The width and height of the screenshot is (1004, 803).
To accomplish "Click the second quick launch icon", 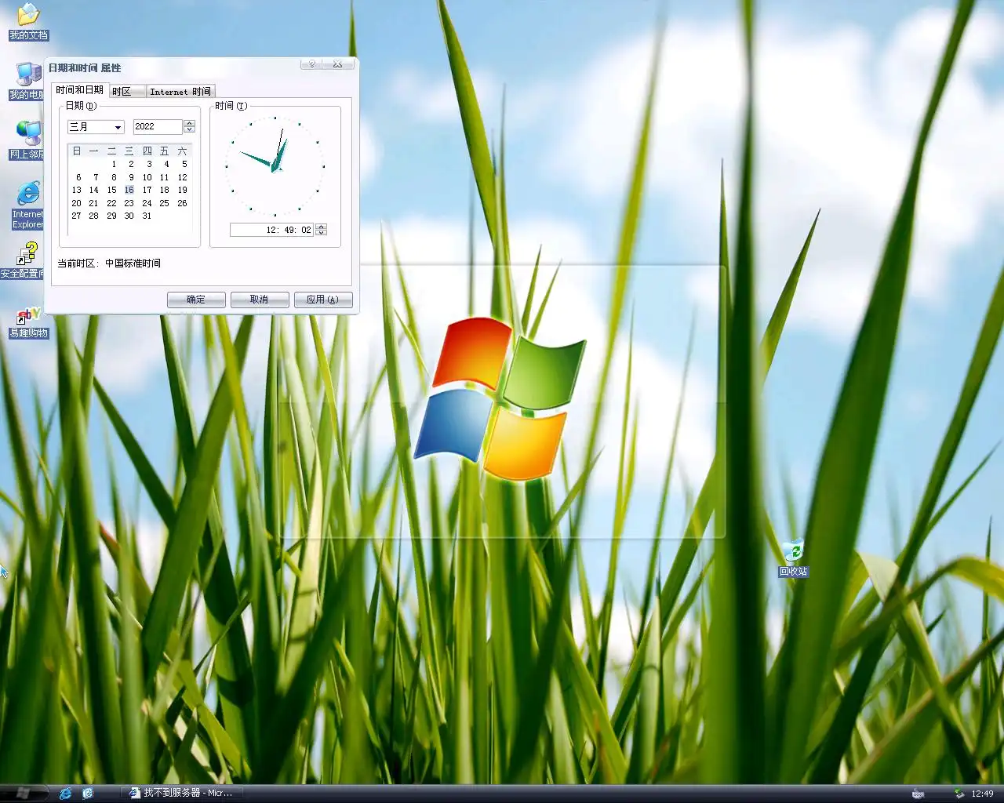I will 88,793.
